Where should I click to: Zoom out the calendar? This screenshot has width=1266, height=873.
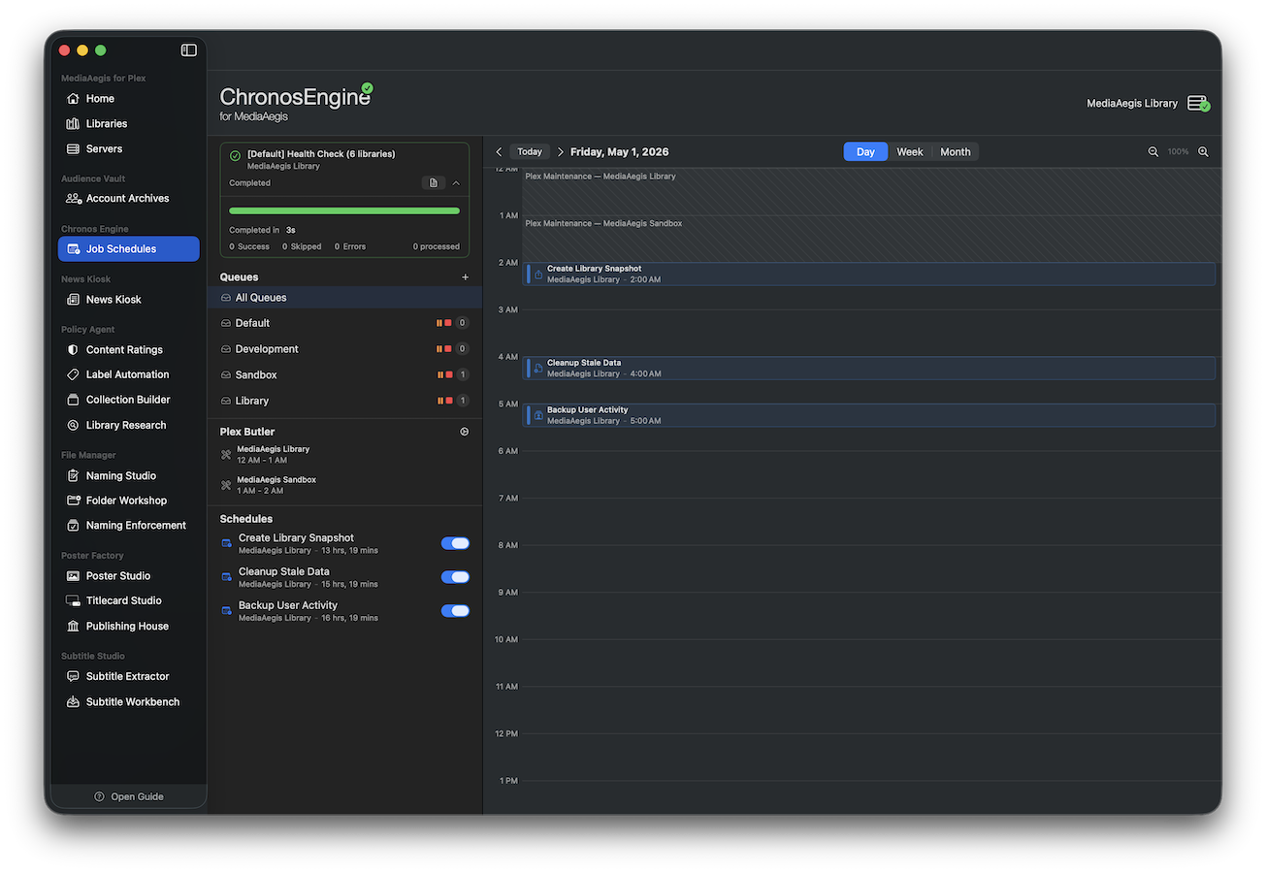point(1153,152)
